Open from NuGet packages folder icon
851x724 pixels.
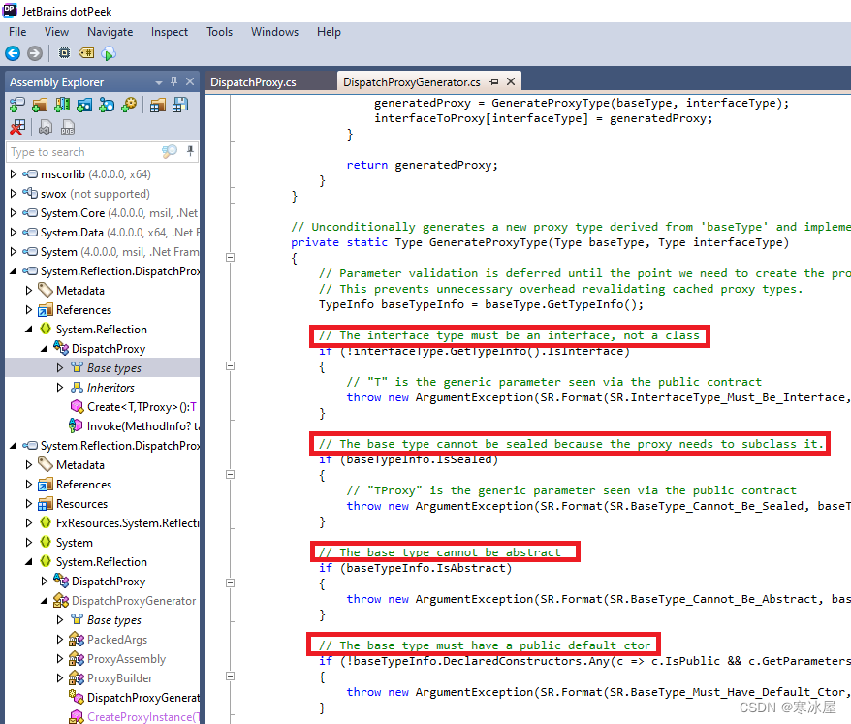pos(84,105)
